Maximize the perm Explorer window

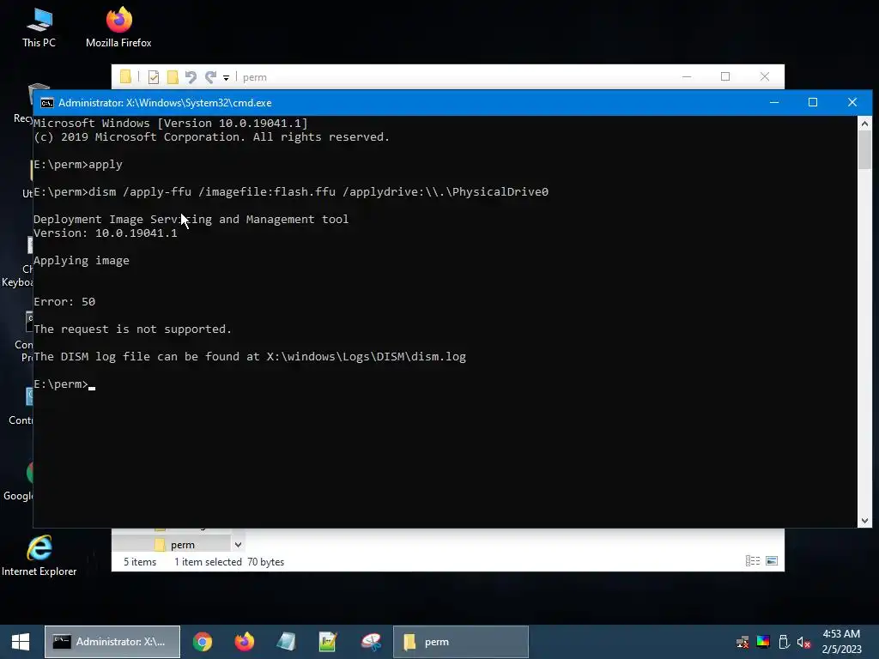point(725,76)
